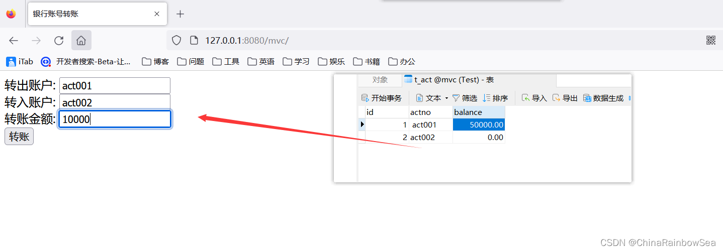Select the id cell of row act002
The height and width of the screenshot is (251, 723).
[387, 137]
